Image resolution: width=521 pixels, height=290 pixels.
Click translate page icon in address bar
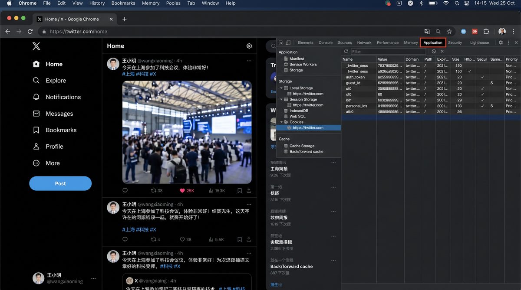[427, 31]
